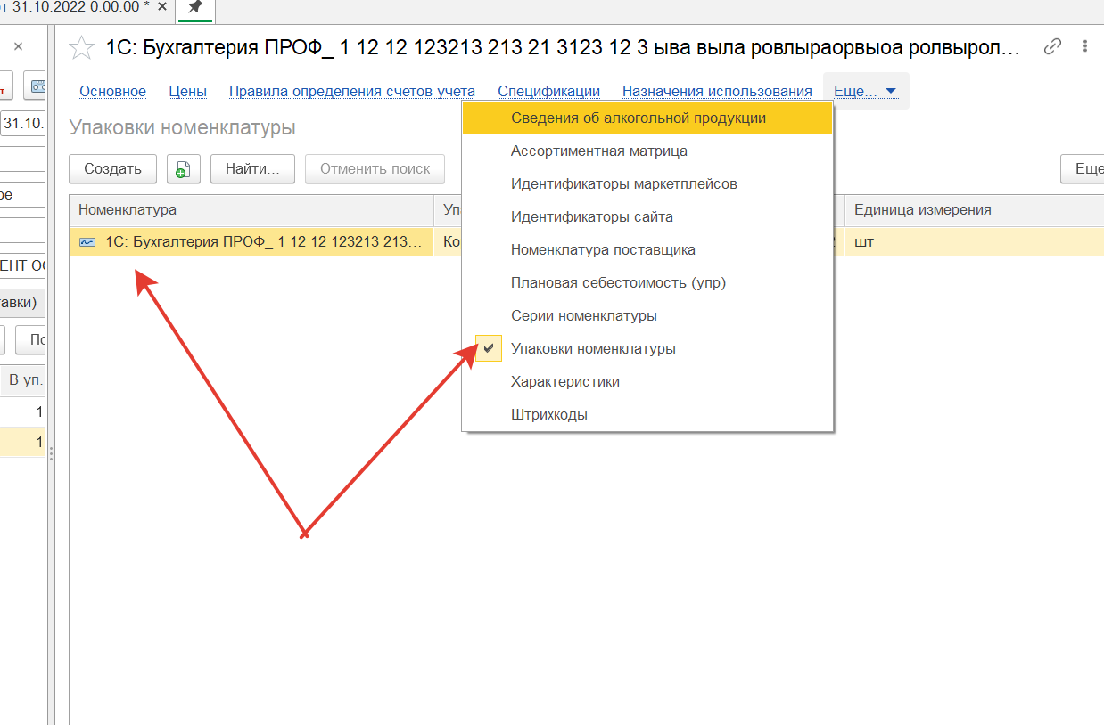Toggle checked Упаковки номенклатуры entry
Screen dimensions: 1104x725
pos(647,348)
